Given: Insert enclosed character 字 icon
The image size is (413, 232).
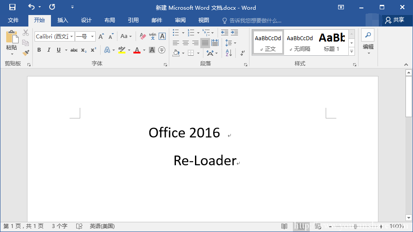Looking at the screenshot, I should (162, 50).
